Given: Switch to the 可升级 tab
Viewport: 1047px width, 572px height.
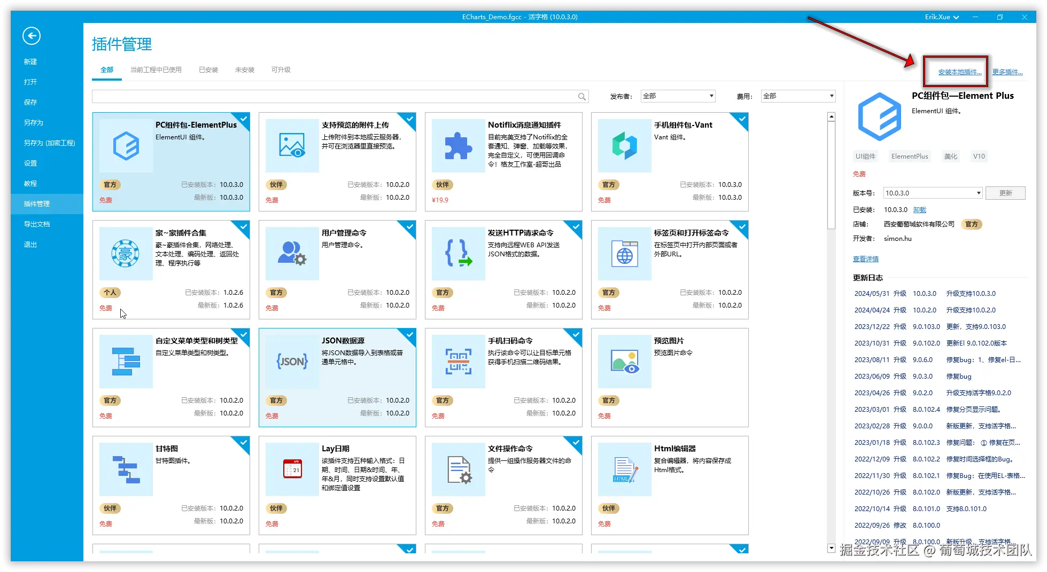Looking at the screenshot, I should [281, 70].
